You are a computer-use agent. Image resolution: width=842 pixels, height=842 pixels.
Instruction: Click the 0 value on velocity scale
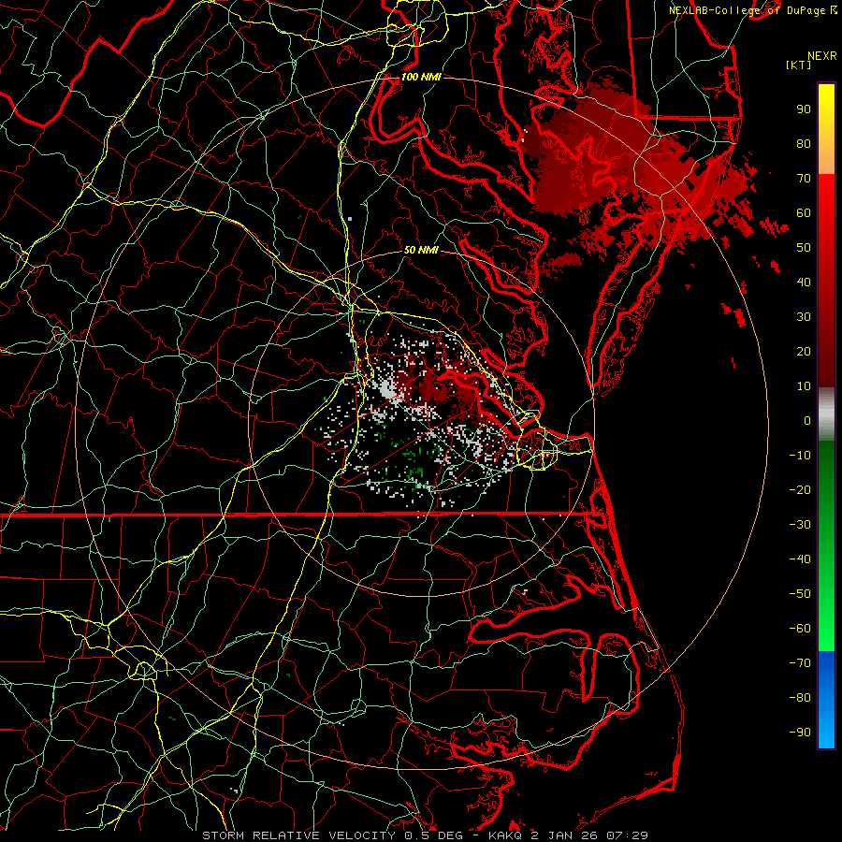[x=807, y=420]
